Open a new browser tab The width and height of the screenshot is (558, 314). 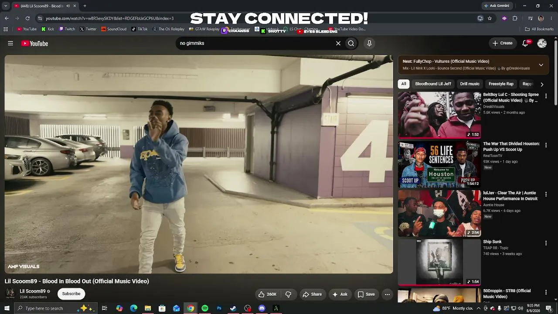pos(85,6)
